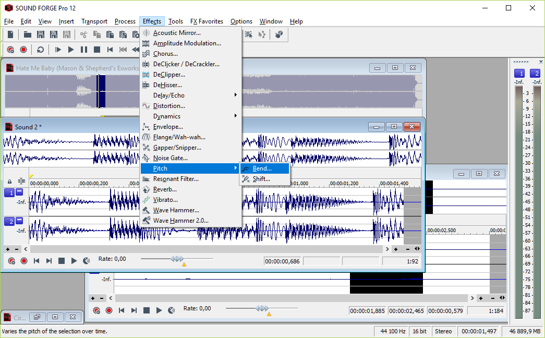
Task: Select Pitch Shift option
Action: [265, 179]
